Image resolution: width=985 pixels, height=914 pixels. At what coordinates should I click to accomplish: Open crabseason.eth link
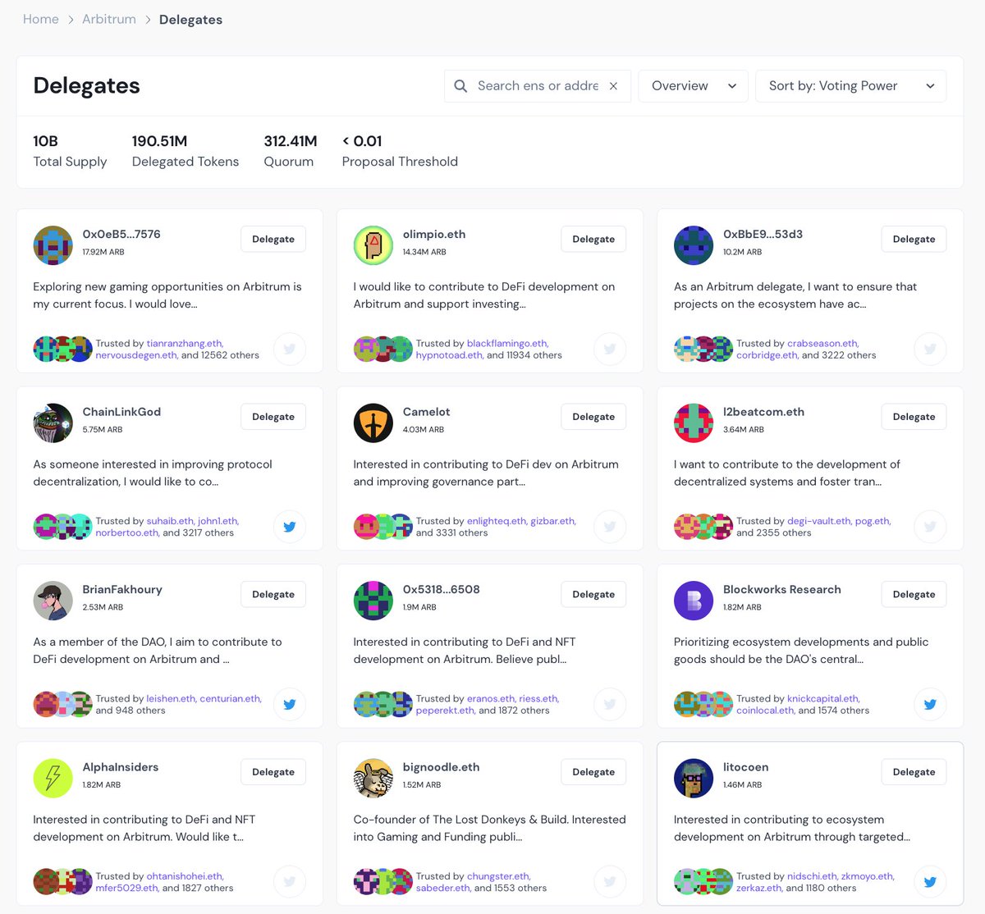tap(823, 344)
